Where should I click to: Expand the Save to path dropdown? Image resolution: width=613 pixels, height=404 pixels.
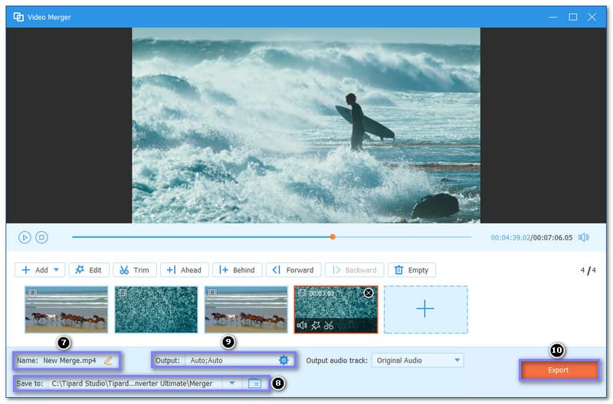click(x=232, y=383)
